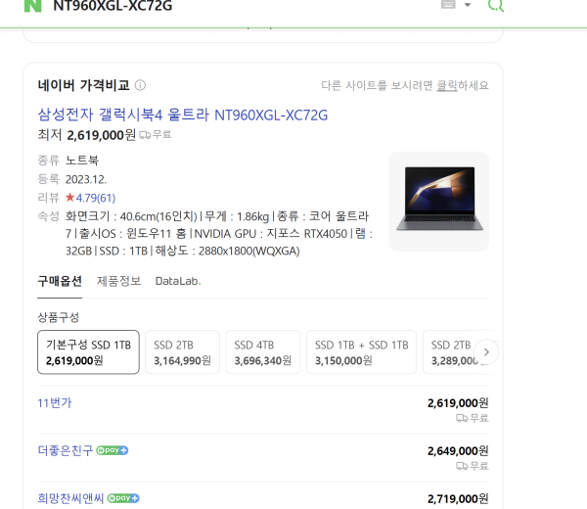Click the 2,719,000원 price for 희망찬씨앤씨
Viewport: 587px width, 509px height.
coord(458,499)
